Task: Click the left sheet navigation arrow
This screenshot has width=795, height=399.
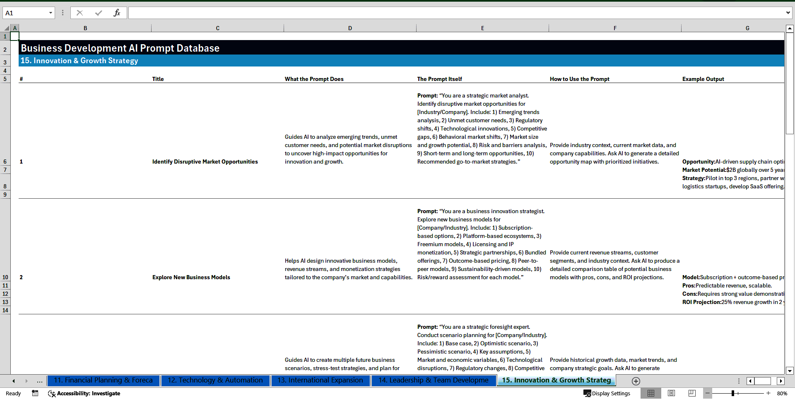Action: click(x=13, y=381)
